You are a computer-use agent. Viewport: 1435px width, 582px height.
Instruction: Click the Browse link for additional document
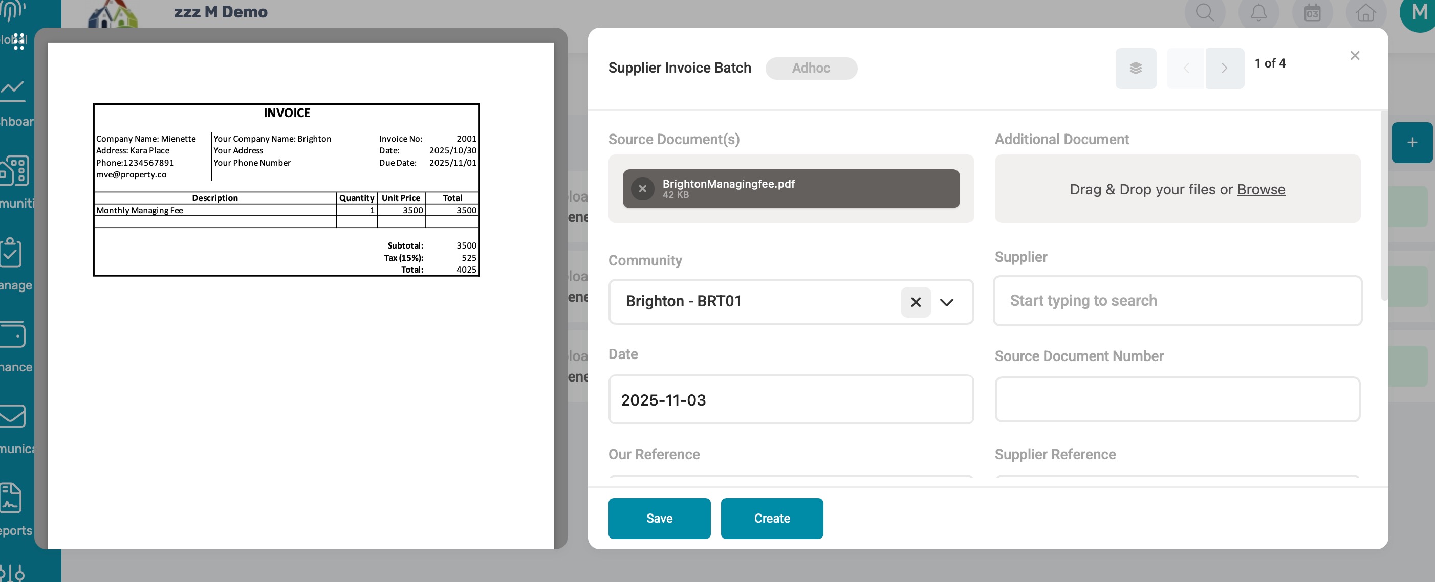(1260, 189)
